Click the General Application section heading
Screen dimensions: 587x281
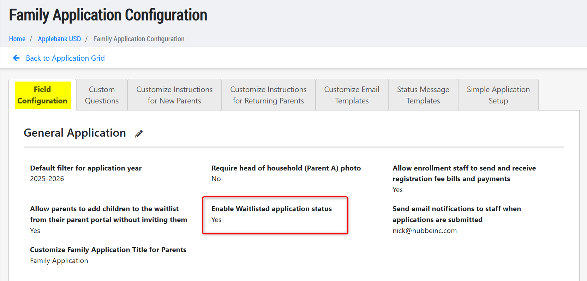coord(75,133)
